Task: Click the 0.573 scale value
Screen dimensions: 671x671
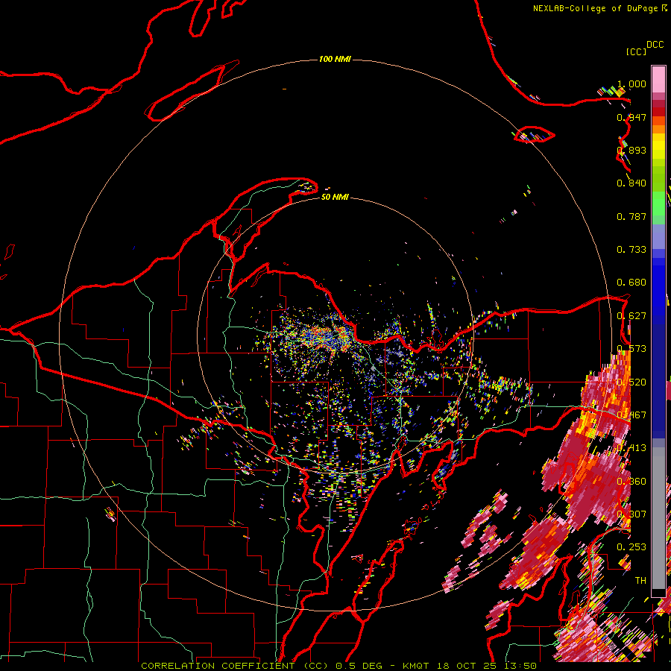Action: pyautogui.click(x=631, y=349)
